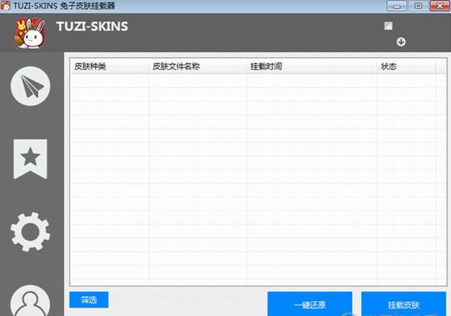Sort by 皮肤文件名称 column header
This screenshot has height=316, width=451.
pyautogui.click(x=198, y=67)
